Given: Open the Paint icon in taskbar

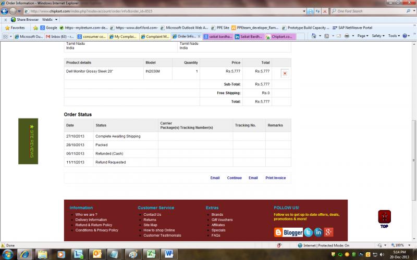Looking at the screenshot, I should pos(133,254).
